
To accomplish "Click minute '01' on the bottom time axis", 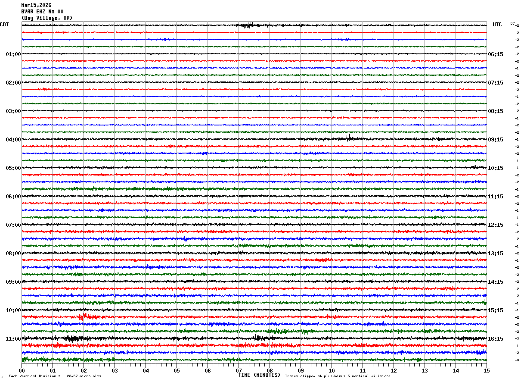I will tap(53, 370).
